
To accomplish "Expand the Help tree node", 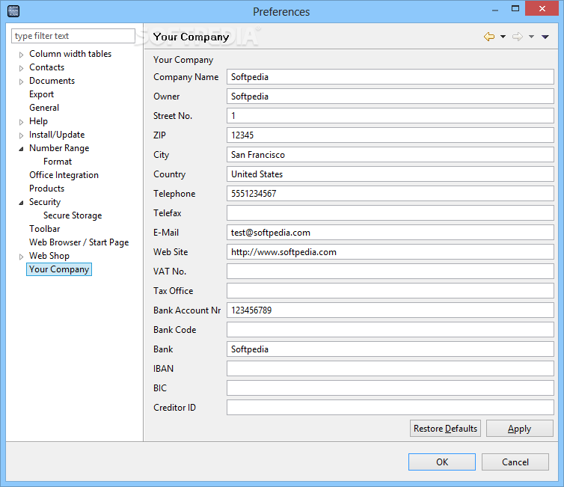I will [21, 122].
